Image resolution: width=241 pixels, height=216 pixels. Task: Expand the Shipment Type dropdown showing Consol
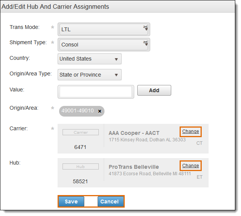tap(104, 45)
